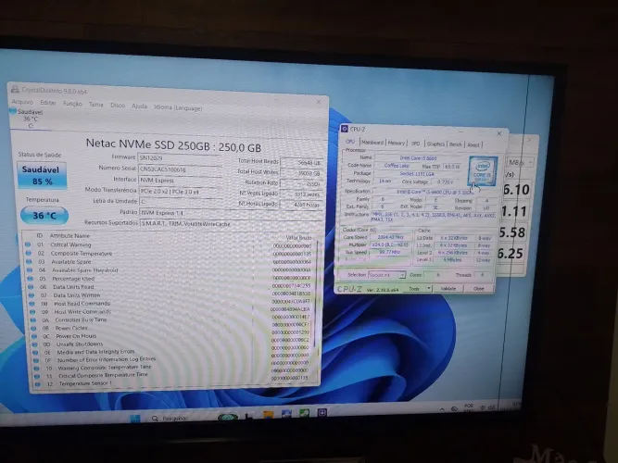
Task: Click the Total Host Writes value
Action: [301, 173]
